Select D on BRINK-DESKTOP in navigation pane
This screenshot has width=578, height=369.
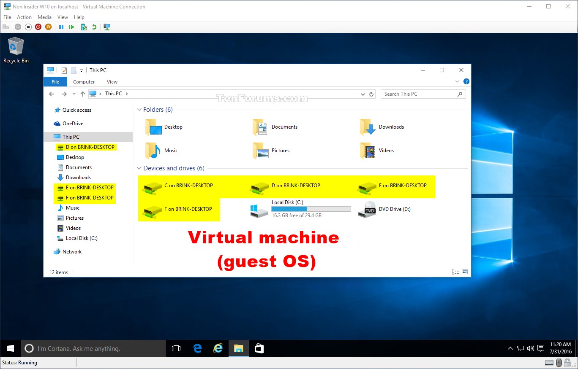[x=89, y=147]
